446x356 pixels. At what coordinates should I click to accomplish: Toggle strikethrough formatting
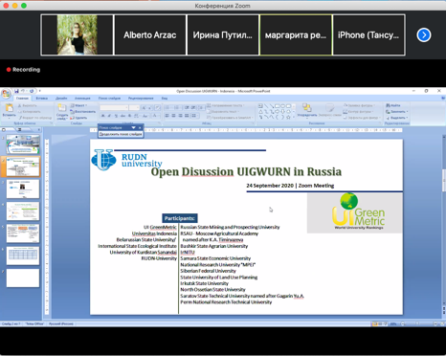(x=123, y=116)
